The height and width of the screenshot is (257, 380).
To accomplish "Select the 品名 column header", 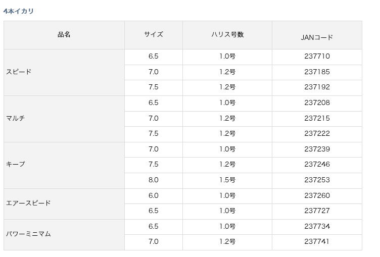I will pos(64,35).
